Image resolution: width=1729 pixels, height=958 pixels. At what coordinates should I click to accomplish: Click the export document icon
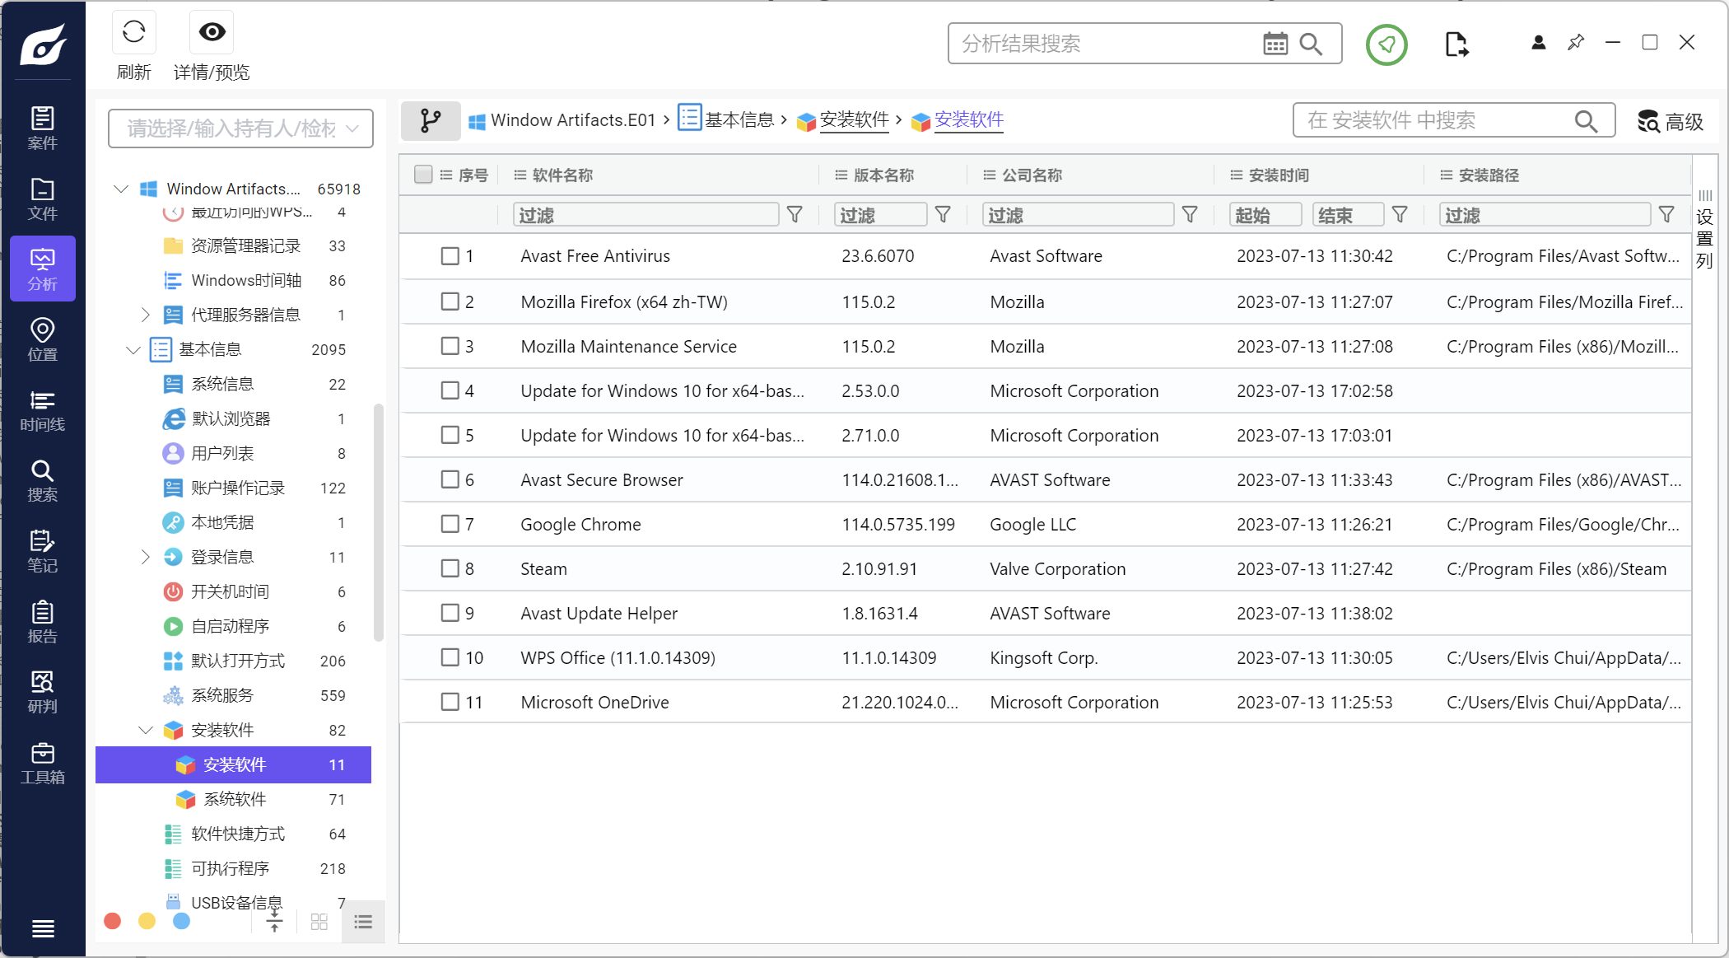coord(1456,44)
